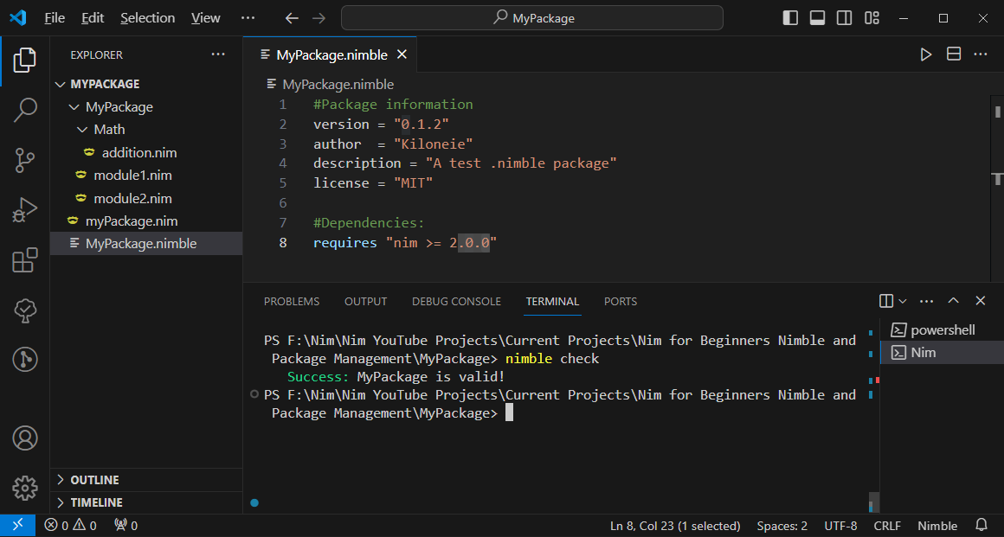Switch to the PORTS tab
The height and width of the screenshot is (537, 1004).
click(621, 301)
